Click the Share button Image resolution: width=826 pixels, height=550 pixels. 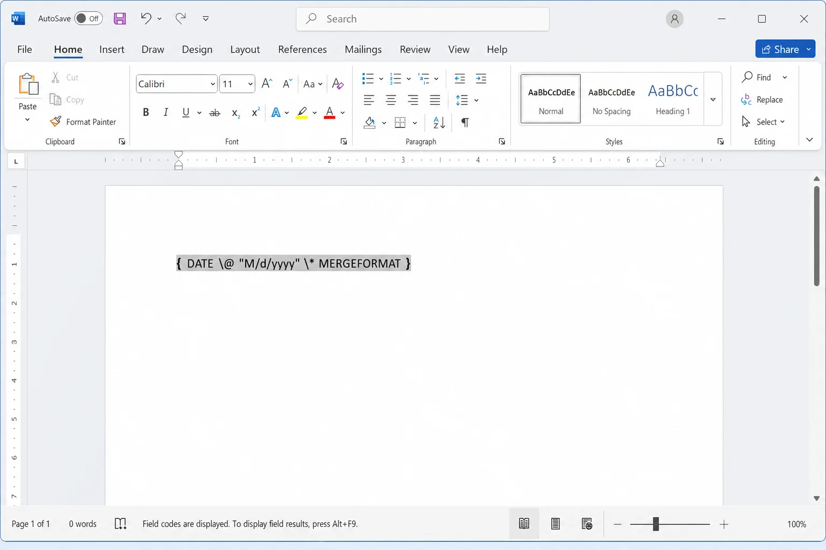click(785, 49)
